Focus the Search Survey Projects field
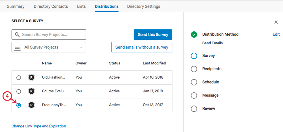This screenshot has height=132, width=283. (x=49, y=34)
